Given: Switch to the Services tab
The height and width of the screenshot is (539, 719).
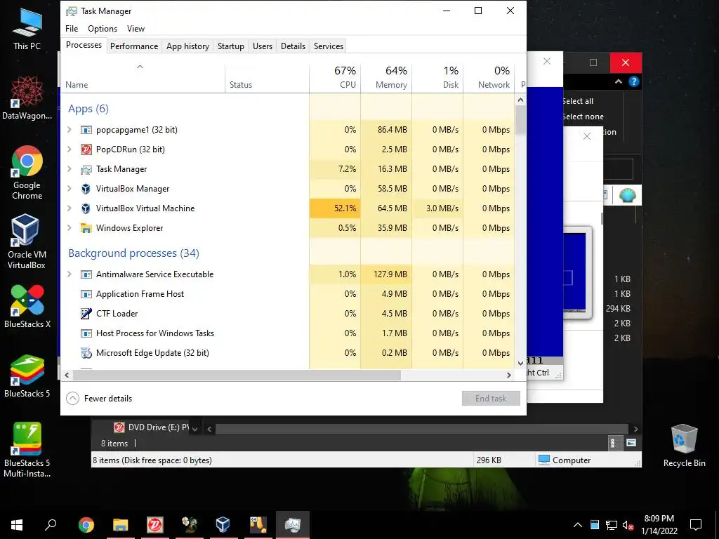Looking at the screenshot, I should [329, 46].
